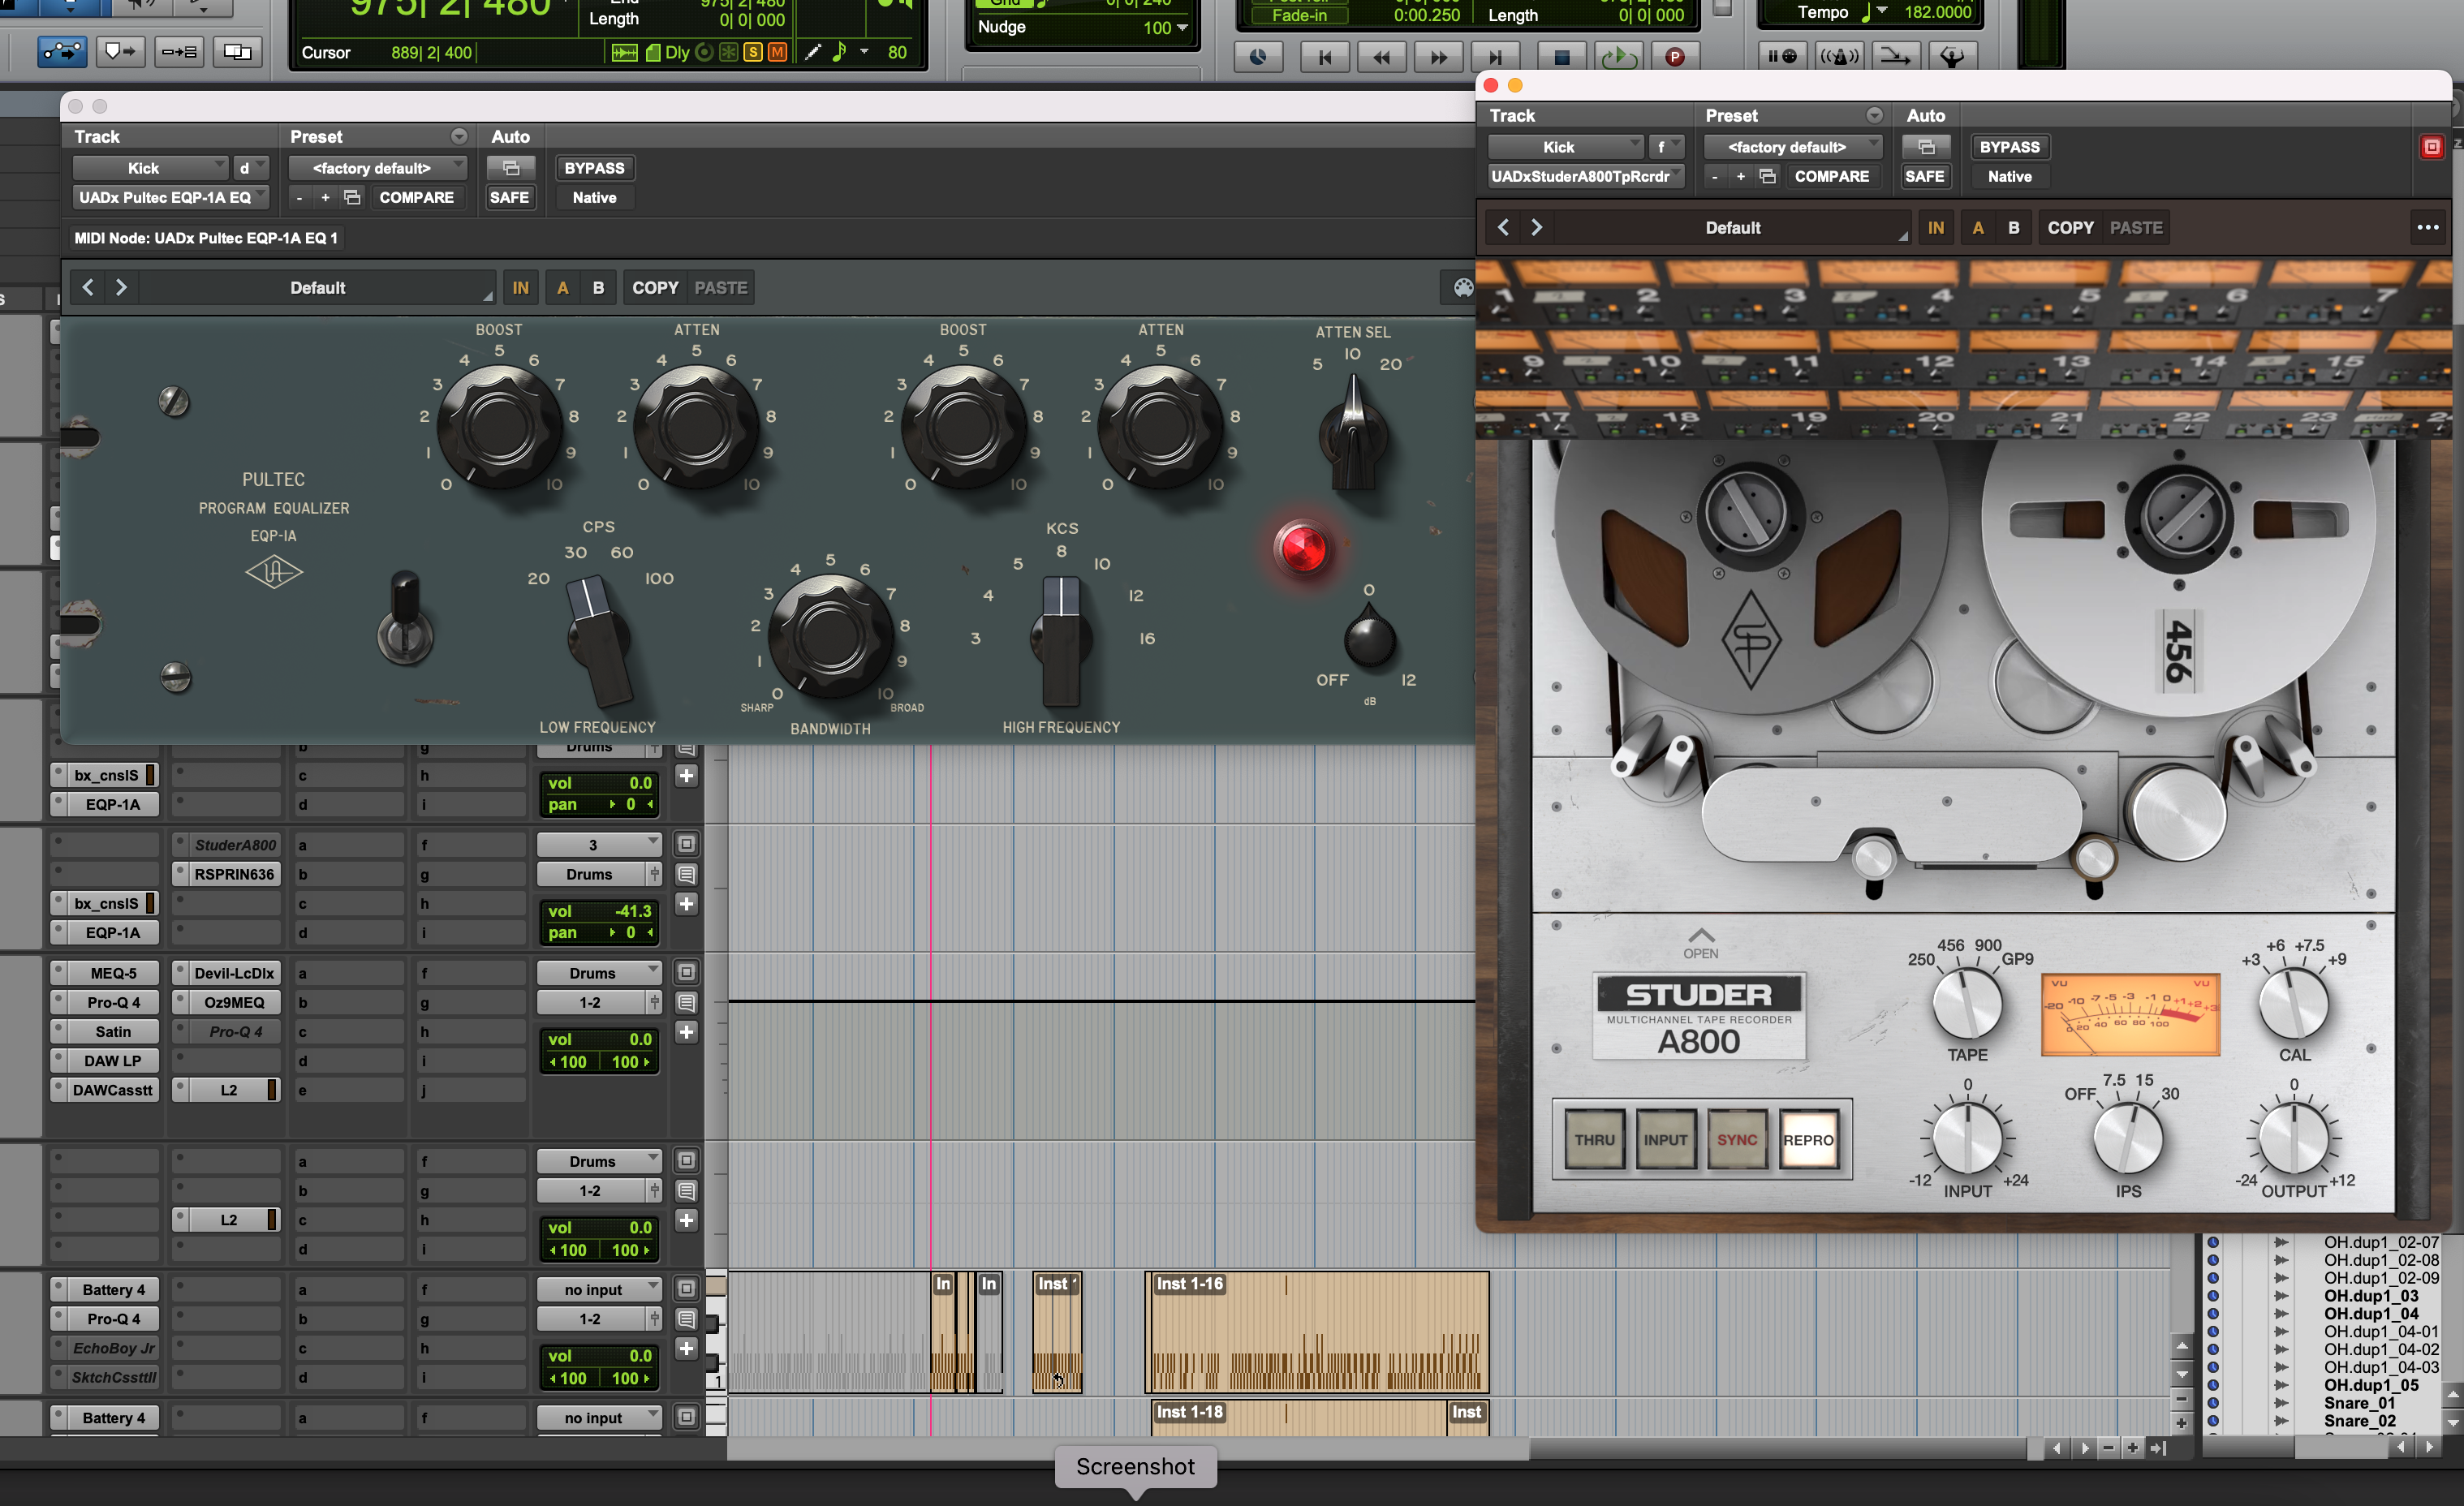Stop playback with the Stop button
The image size is (2464, 1506).
[x=1561, y=57]
